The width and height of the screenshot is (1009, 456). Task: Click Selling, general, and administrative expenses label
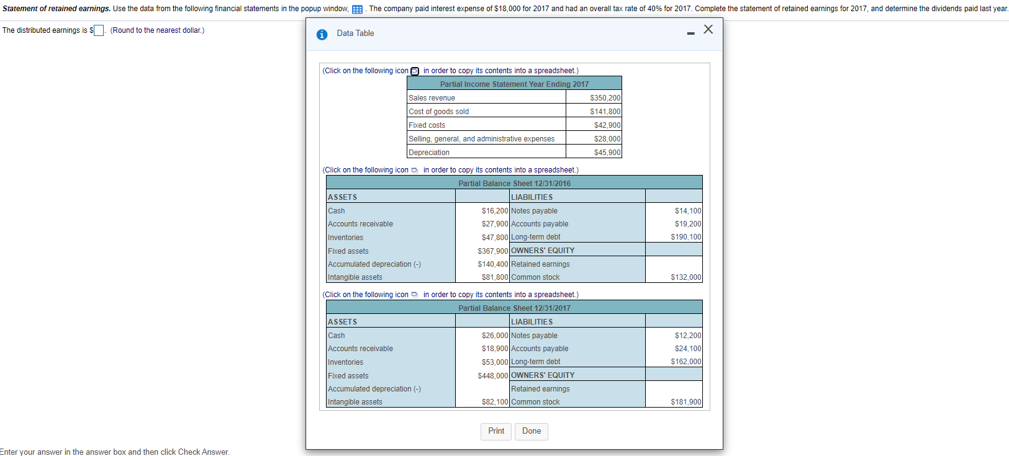pos(481,139)
